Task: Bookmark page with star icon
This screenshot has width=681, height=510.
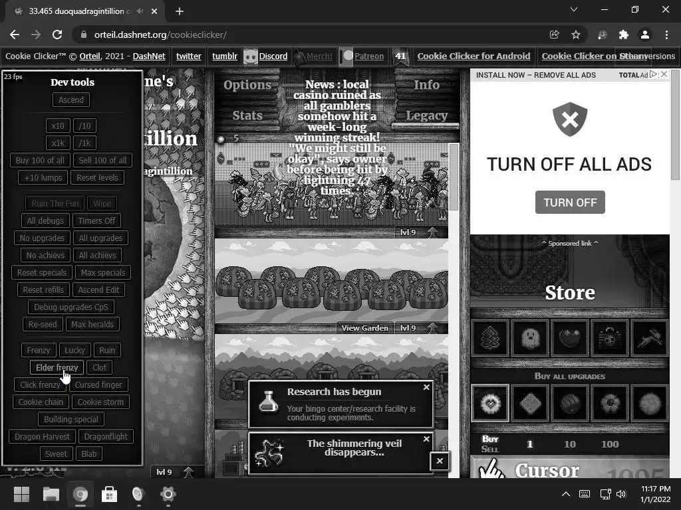Action: click(576, 35)
